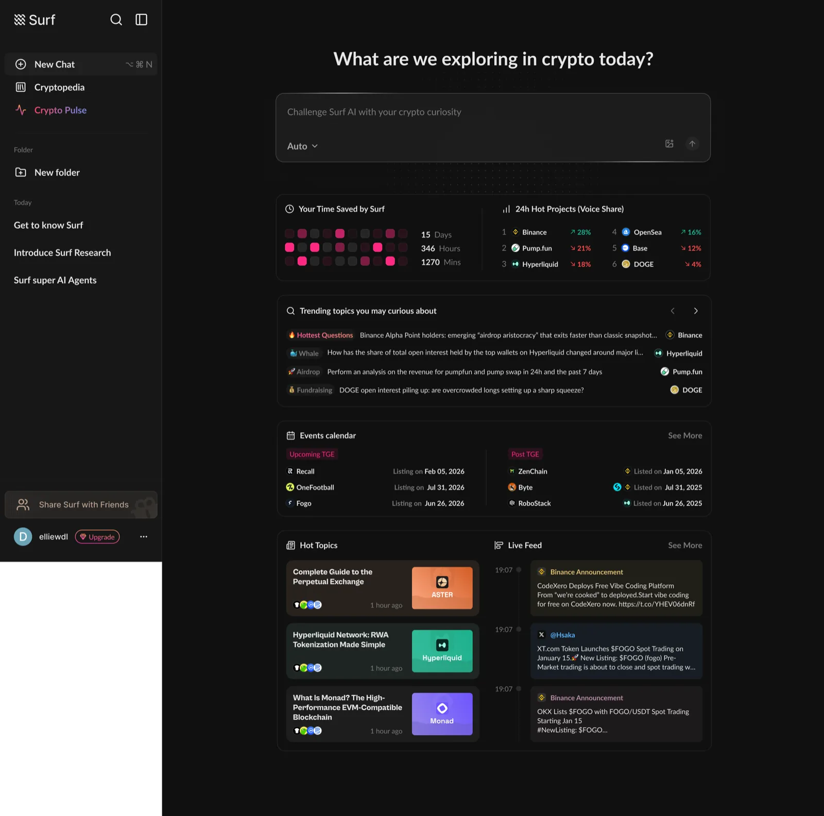The image size is (824, 816).
Task: Click the Whale tag
Action: coord(304,353)
